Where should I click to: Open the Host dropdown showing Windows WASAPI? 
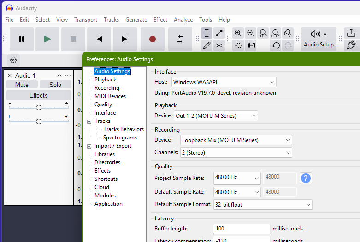pyautogui.click(x=224, y=82)
